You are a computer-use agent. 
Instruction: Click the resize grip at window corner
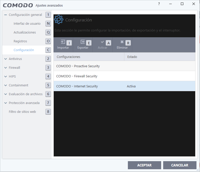197,170
